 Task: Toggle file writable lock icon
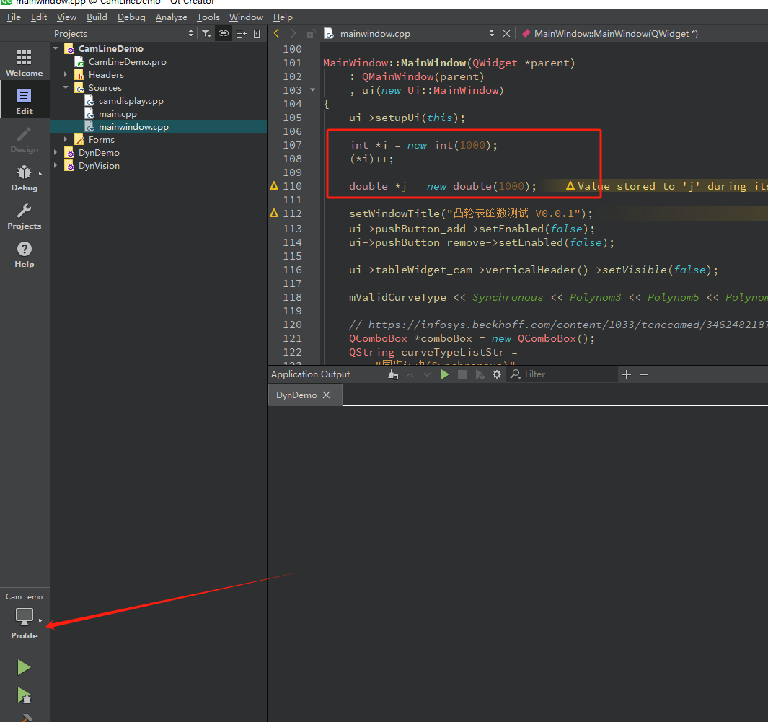[311, 33]
